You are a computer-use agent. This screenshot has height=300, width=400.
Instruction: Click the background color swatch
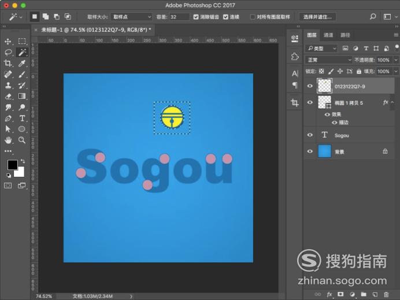click(20, 172)
